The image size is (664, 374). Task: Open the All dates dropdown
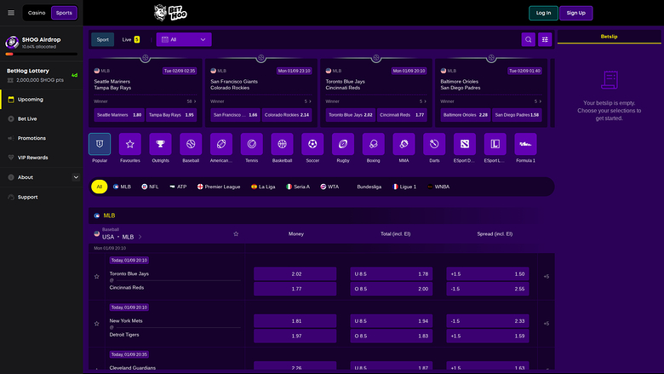(x=184, y=39)
